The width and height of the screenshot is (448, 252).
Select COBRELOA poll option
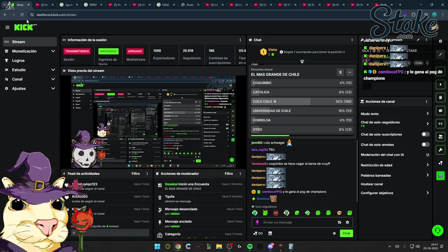(302, 120)
